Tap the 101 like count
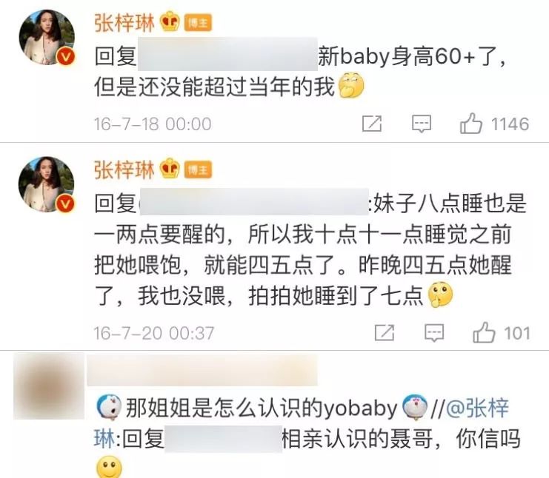 pos(517,333)
